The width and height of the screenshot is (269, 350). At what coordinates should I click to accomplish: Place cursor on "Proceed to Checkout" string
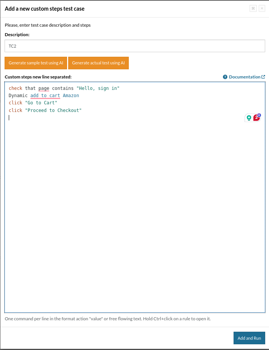pos(53,110)
